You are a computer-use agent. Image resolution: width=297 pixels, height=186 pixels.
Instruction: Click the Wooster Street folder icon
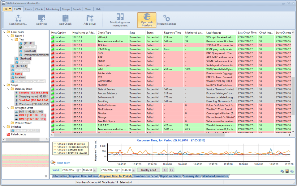coord(12,123)
